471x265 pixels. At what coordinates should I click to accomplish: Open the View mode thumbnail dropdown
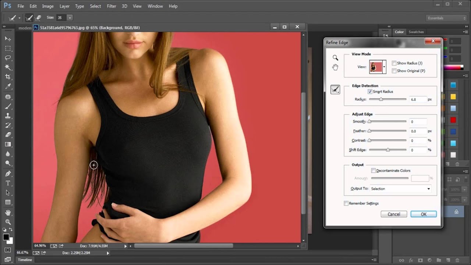tap(384, 67)
